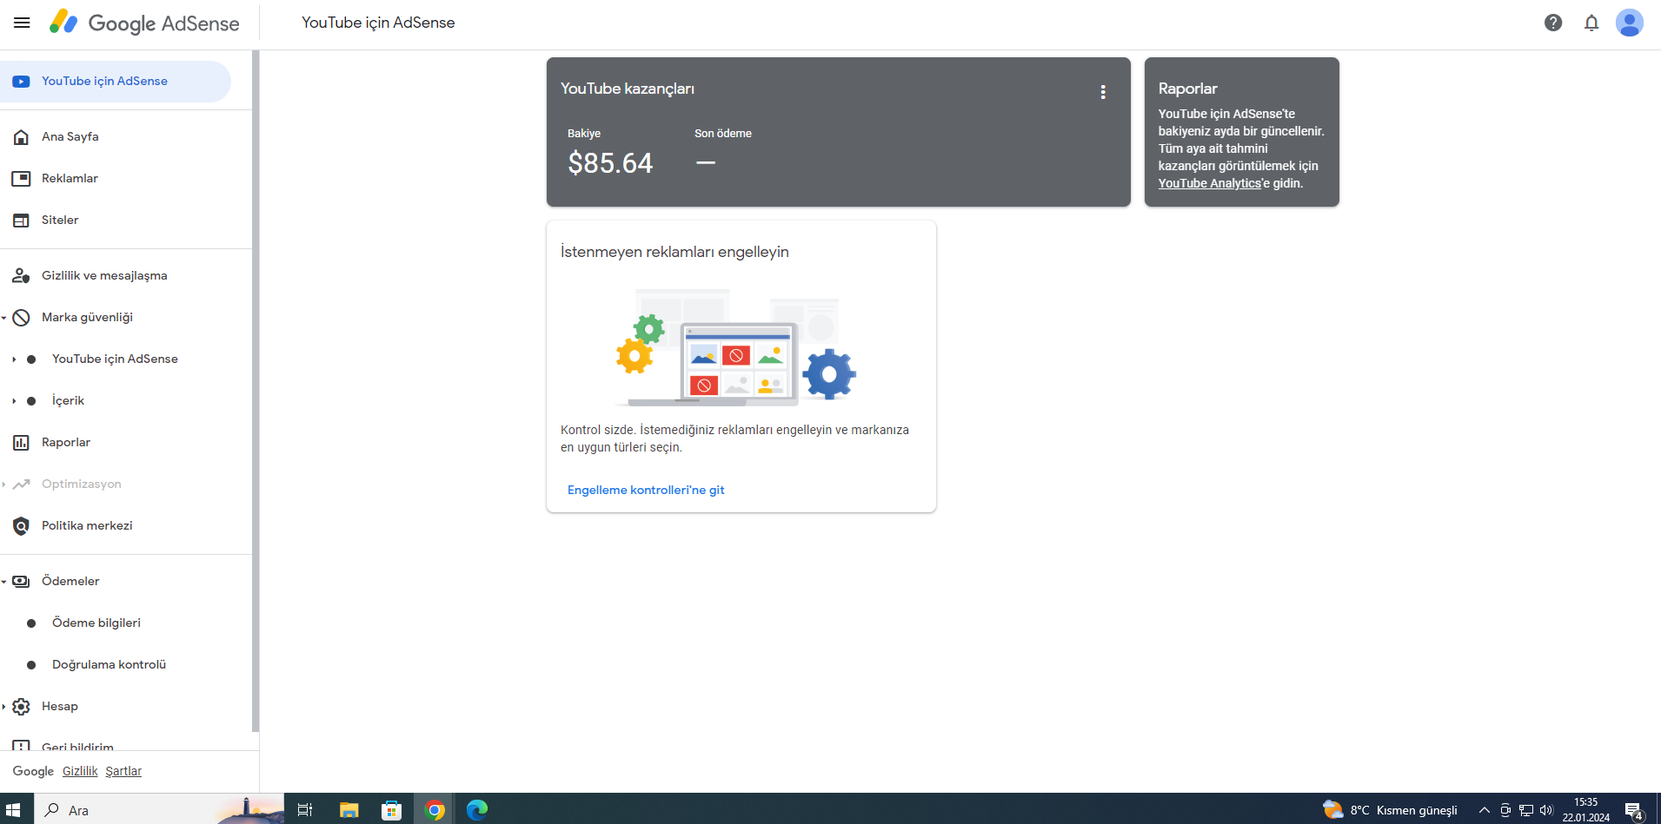Open Politika merkezi via its shield icon
The image size is (1661, 824).
pos(21,526)
